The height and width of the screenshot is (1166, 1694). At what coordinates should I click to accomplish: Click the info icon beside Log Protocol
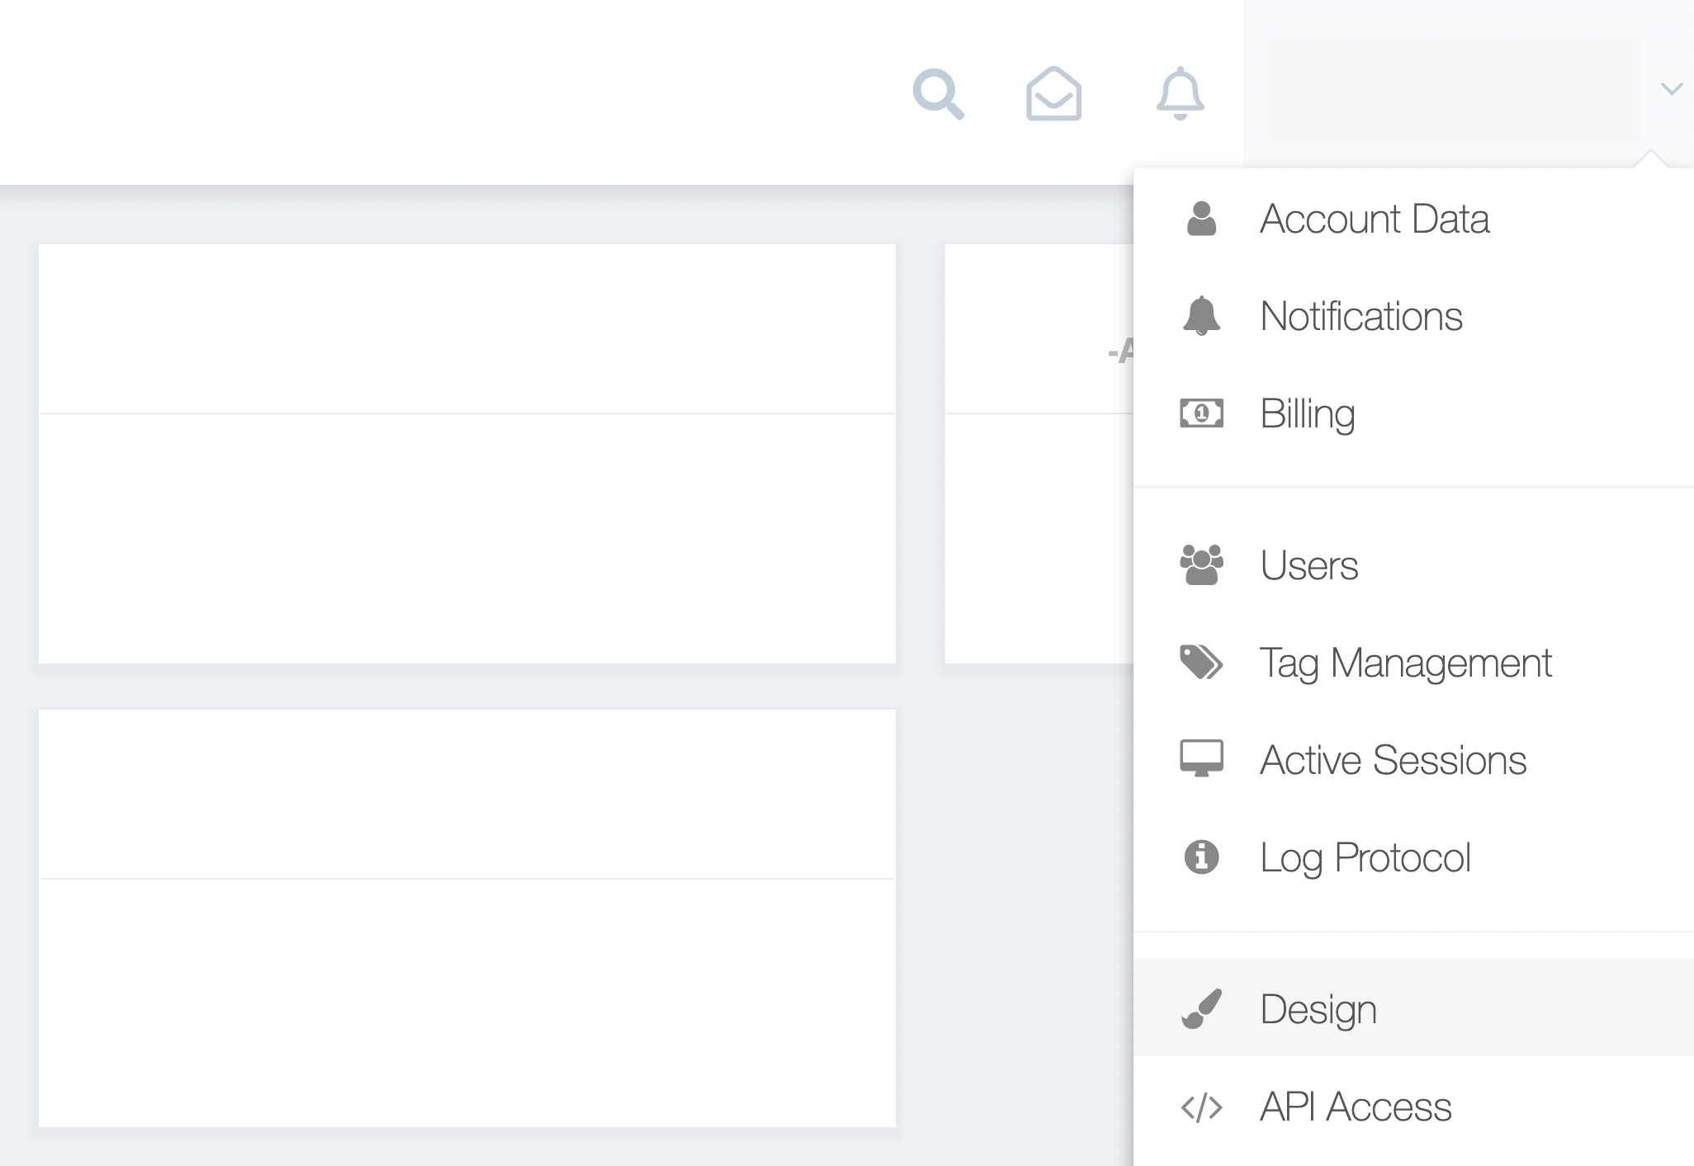(1201, 857)
